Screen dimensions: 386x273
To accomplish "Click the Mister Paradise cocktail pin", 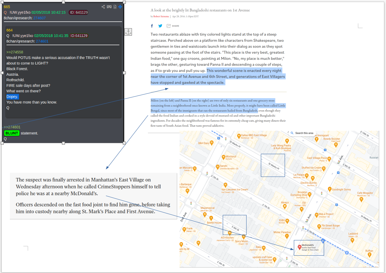I will (287, 236).
